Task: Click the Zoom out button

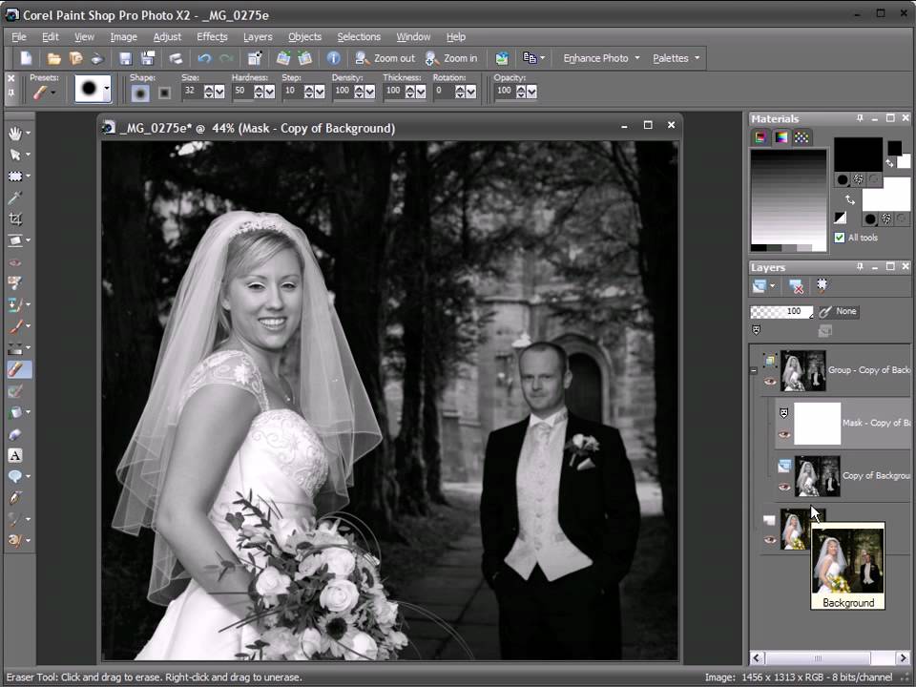Action: tap(385, 58)
